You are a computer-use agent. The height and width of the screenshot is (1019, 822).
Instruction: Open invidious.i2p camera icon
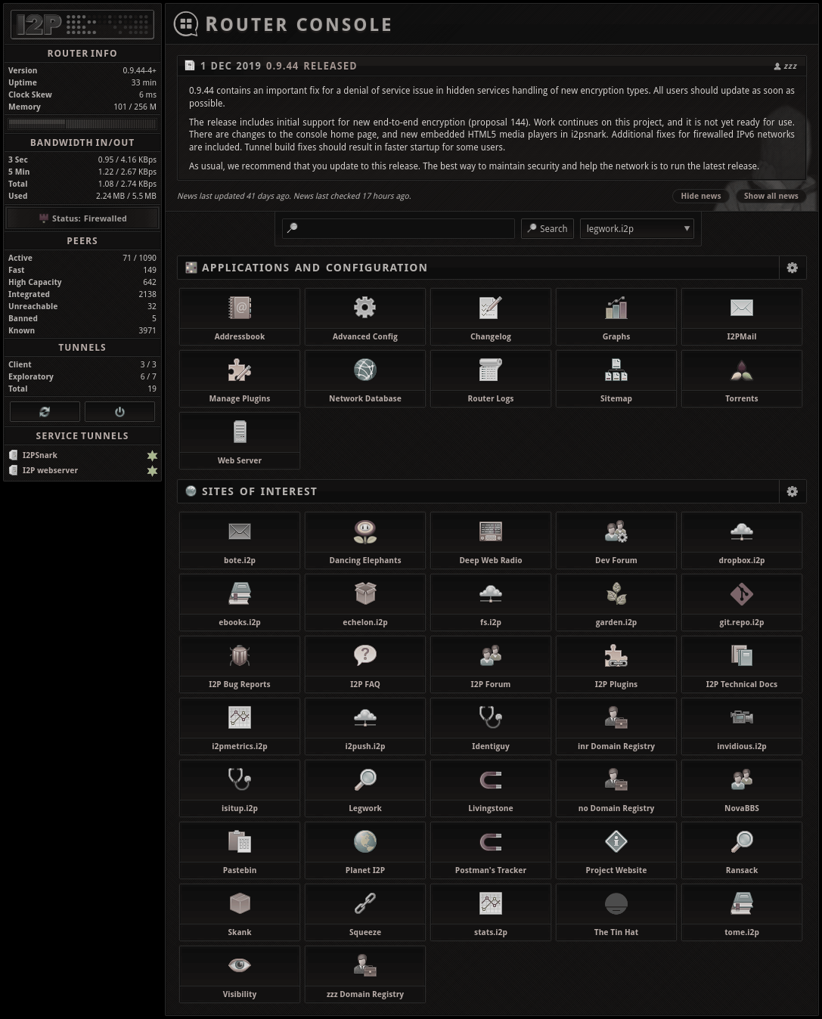coord(742,717)
